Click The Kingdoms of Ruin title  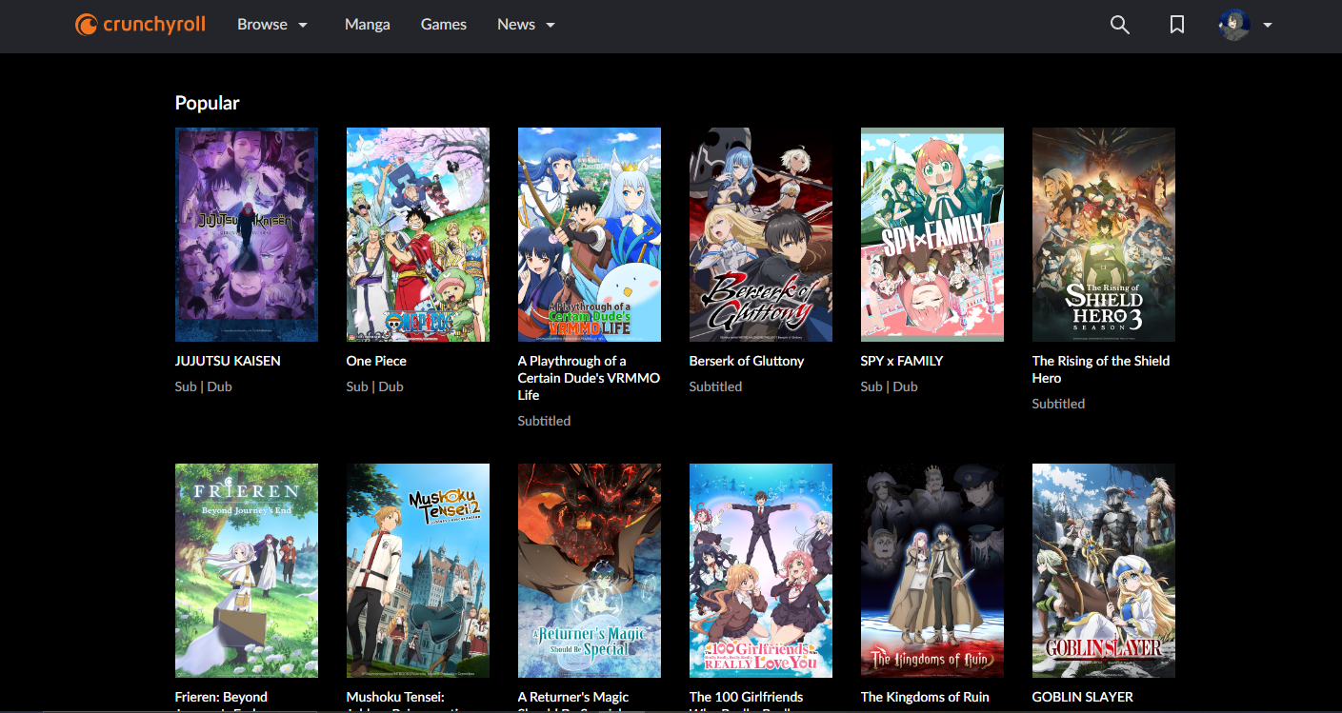click(x=925, y=697)
